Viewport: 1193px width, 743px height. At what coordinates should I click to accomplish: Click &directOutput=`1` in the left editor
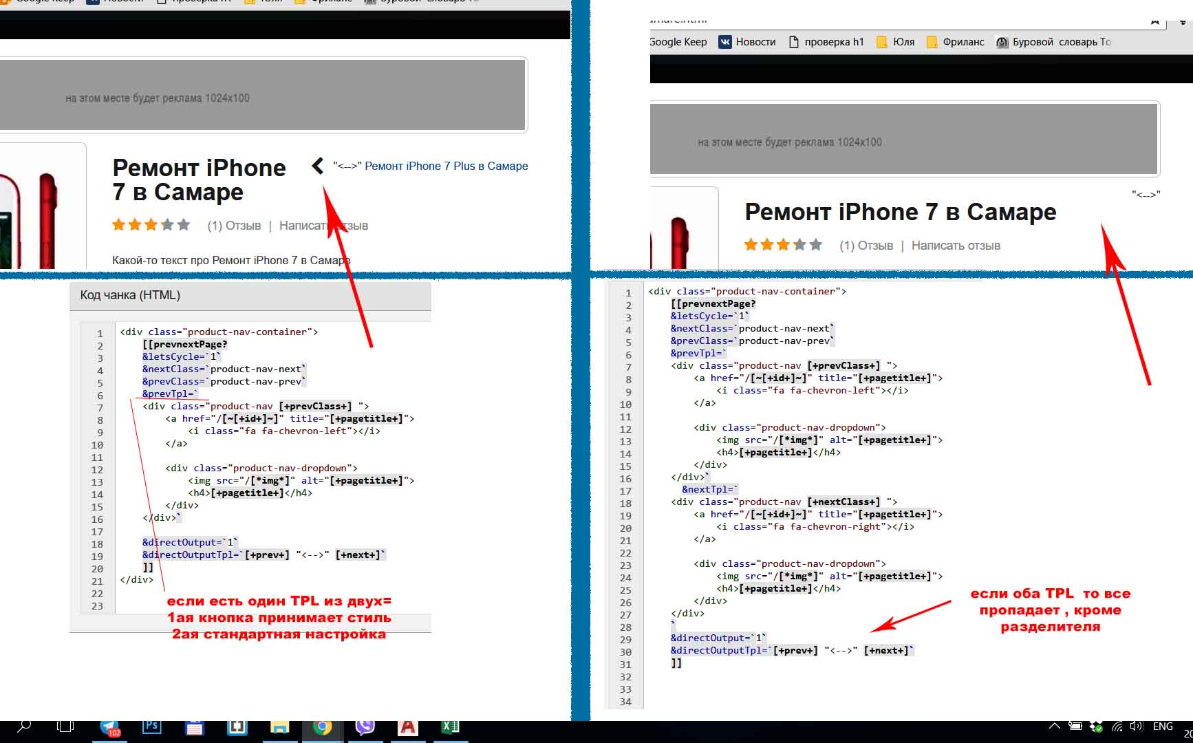click(190, 542)
